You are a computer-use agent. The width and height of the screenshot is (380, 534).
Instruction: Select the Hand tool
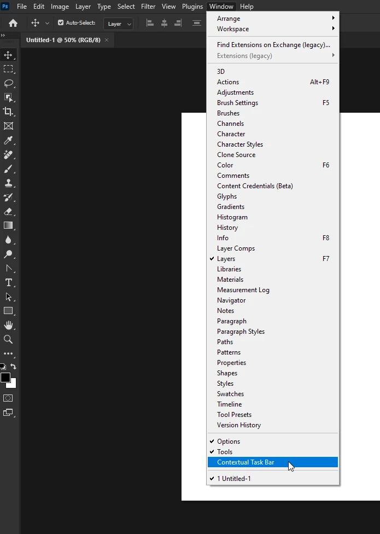pyautogui.click(x=8, y=325)
